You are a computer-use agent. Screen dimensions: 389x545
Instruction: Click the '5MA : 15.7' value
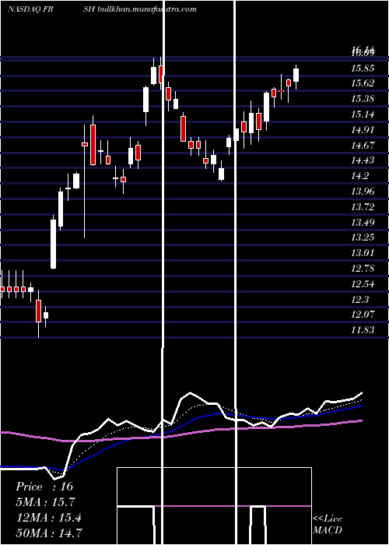(45, 502)
